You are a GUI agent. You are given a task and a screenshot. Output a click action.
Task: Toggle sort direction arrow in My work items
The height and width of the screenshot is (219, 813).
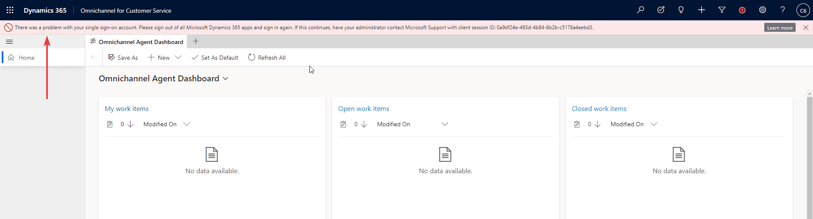point(130,124)
